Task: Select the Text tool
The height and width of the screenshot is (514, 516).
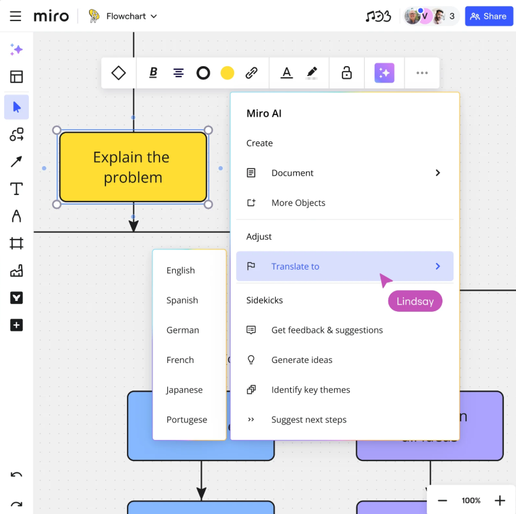Action: pos(16,189)
